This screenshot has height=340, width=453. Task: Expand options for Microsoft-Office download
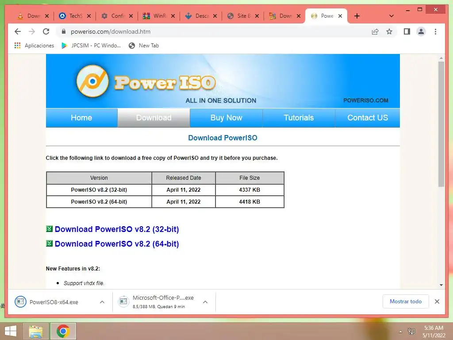pyautogui.click(x=205, y=302)
